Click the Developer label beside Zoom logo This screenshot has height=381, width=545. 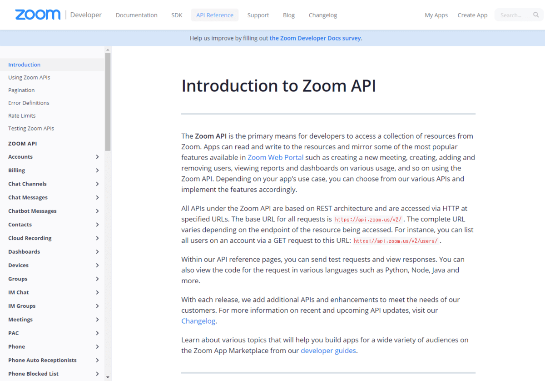tap(86, 15)
